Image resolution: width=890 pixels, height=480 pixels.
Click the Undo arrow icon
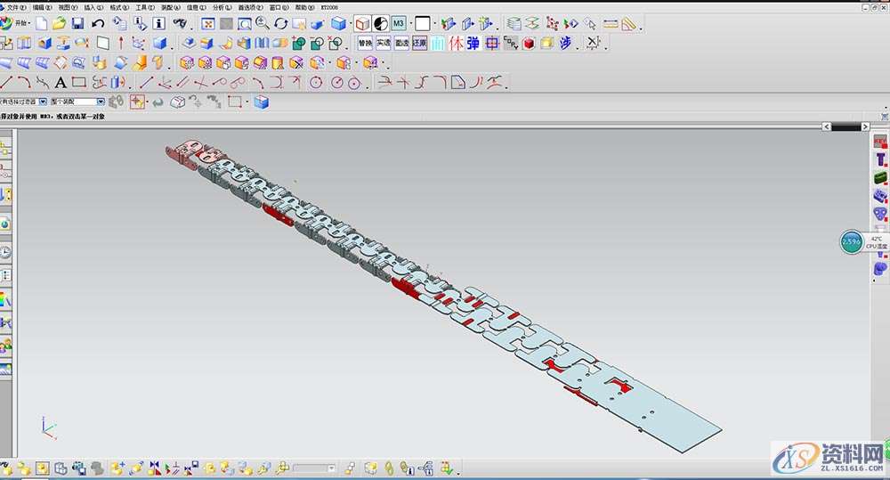[98, 23]
